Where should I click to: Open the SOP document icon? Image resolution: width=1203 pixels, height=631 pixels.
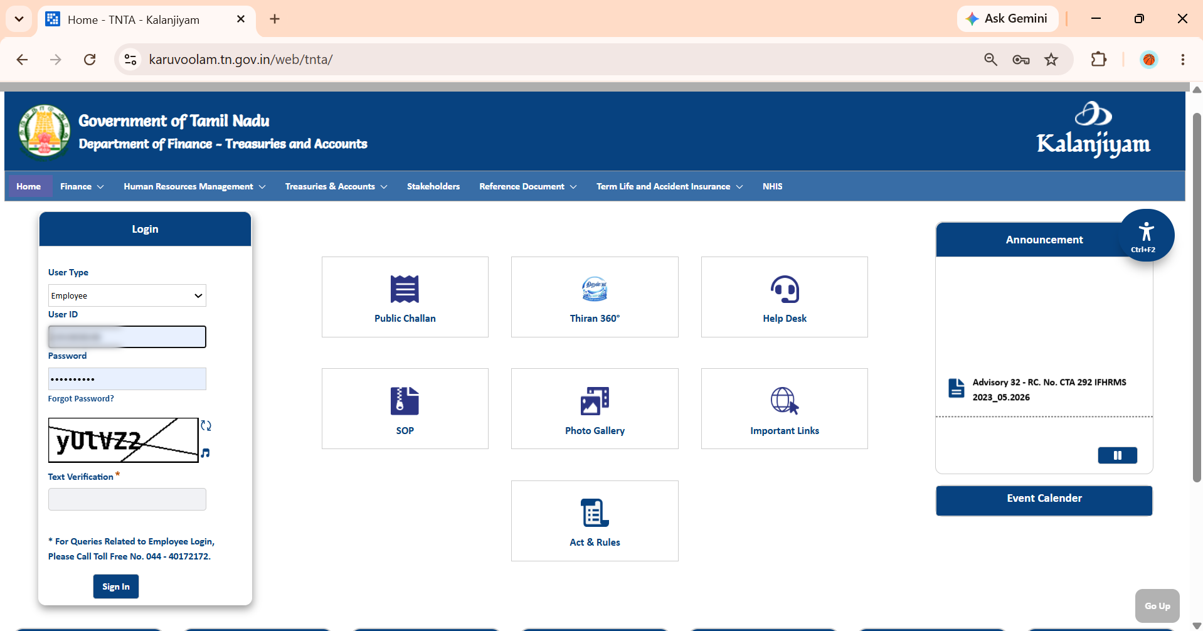(405, 401)
